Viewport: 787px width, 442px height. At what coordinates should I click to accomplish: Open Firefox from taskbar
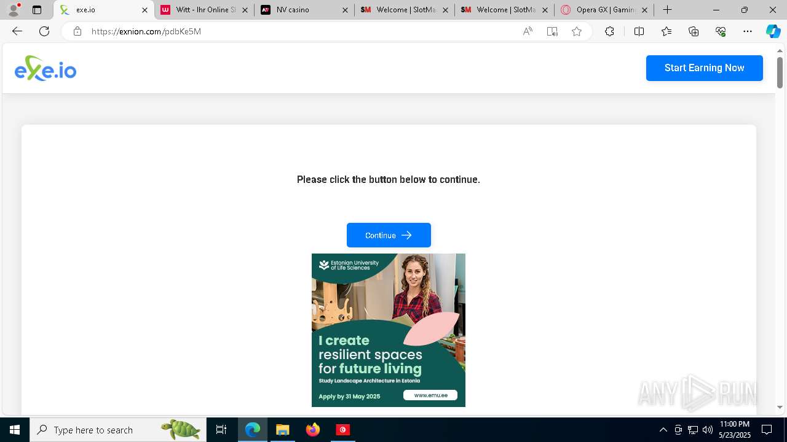(x=312, y=430)
